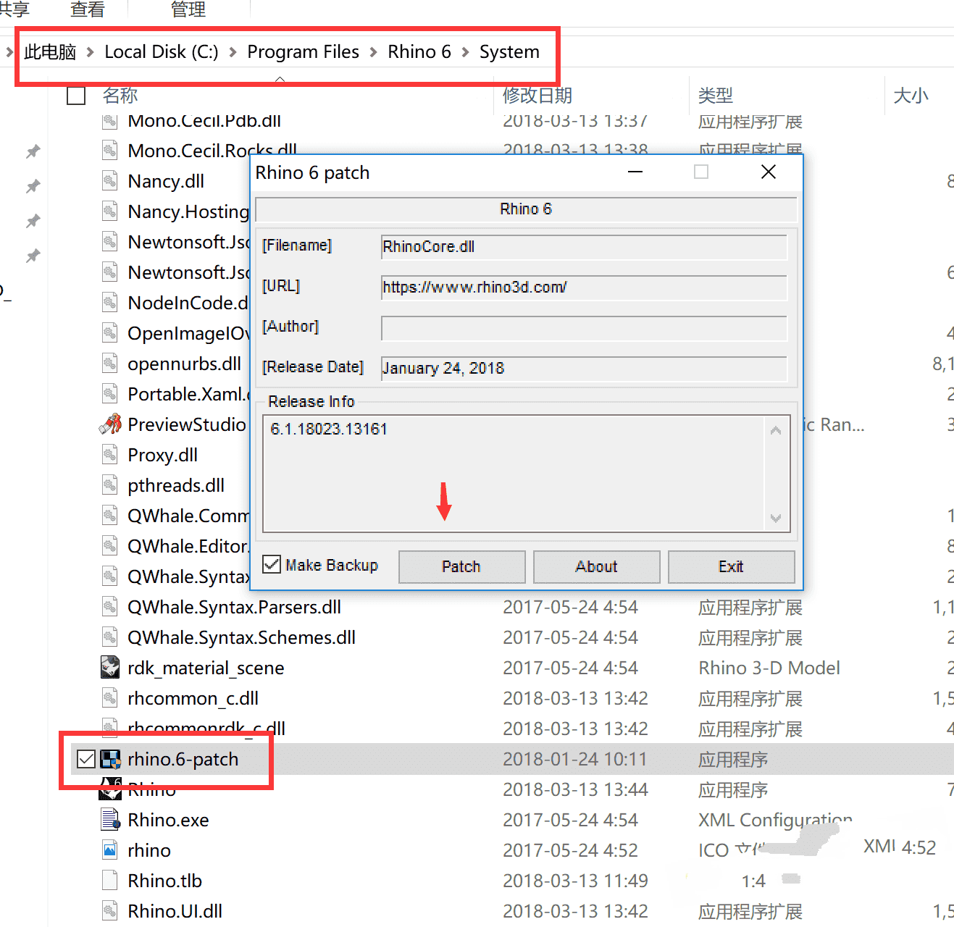Sort by the 类型 column header

click(716, 96)
